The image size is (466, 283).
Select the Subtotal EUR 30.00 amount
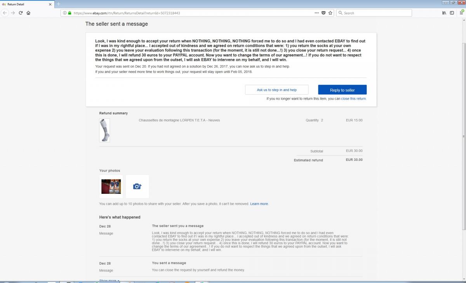click(x=354, y=151)
